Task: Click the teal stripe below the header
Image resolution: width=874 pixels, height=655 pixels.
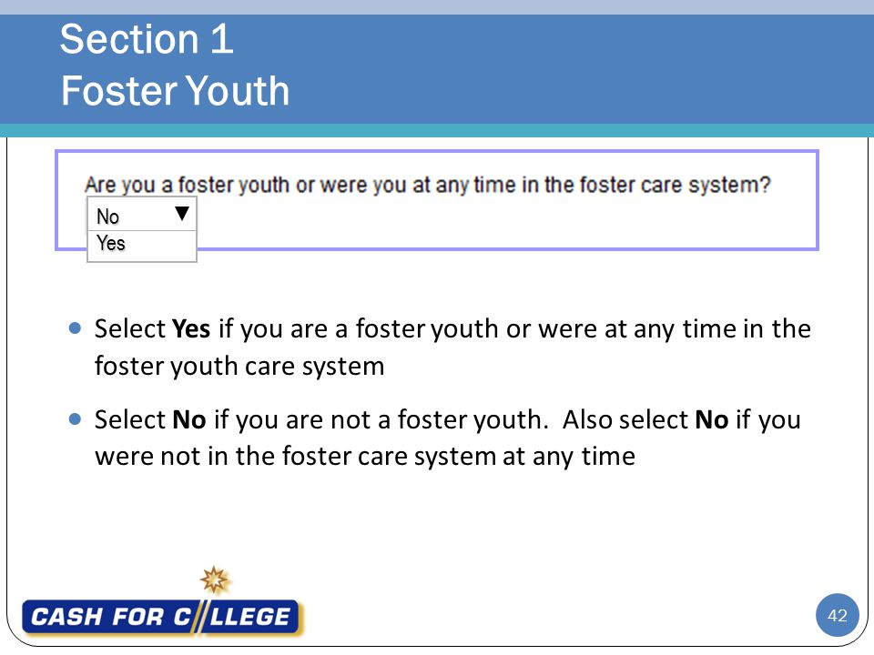Action: click(437, 130)
